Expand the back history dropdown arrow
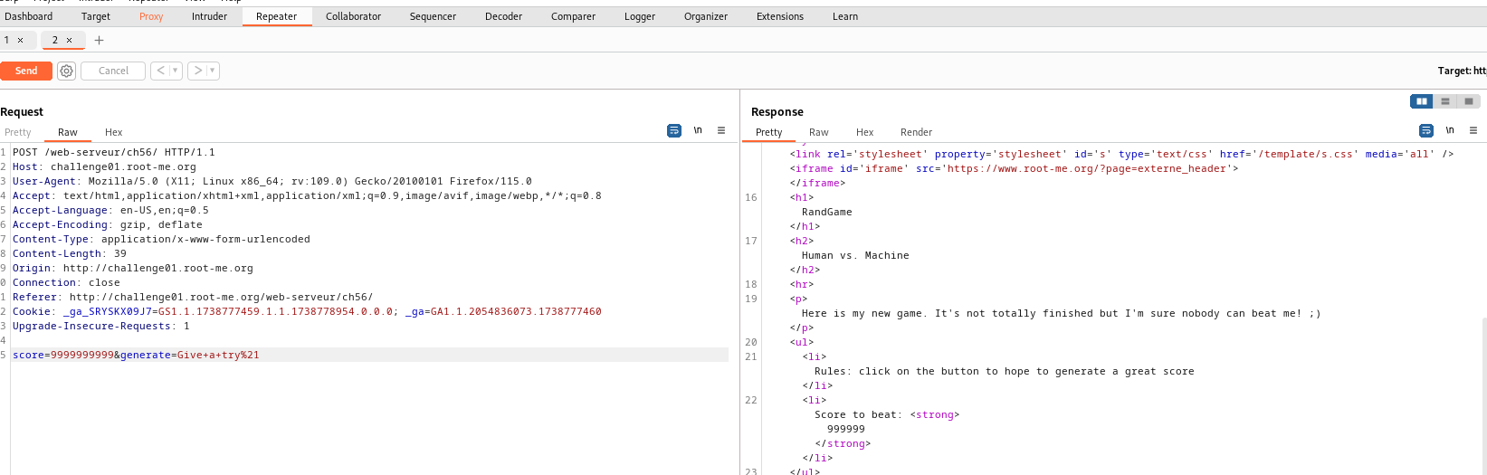Image resolution: width=1487 pixels, height=475 pixels. 176,71
